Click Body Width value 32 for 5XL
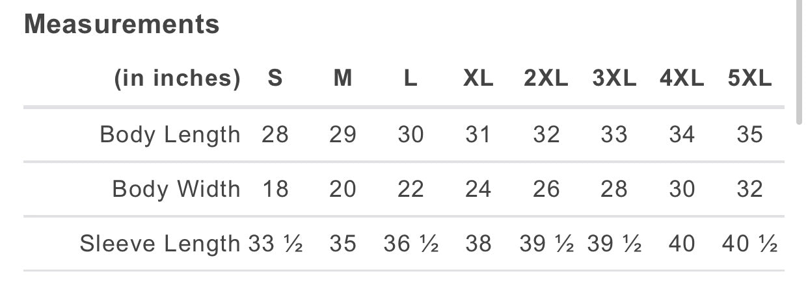The height and width of the screenshot is (291, 808). point(749,189)
